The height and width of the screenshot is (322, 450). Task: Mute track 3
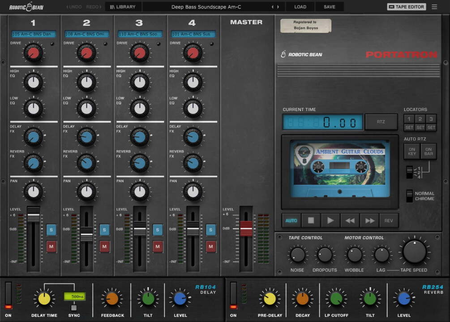(158, 246)
